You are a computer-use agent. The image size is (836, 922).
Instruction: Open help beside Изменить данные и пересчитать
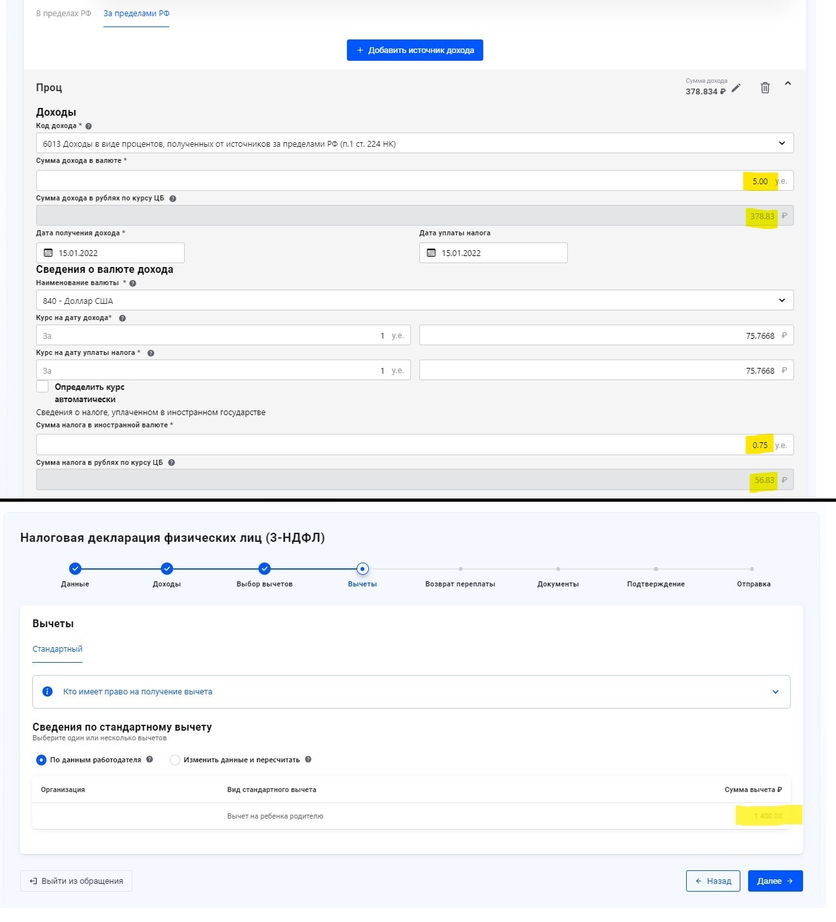coord(308,760)
